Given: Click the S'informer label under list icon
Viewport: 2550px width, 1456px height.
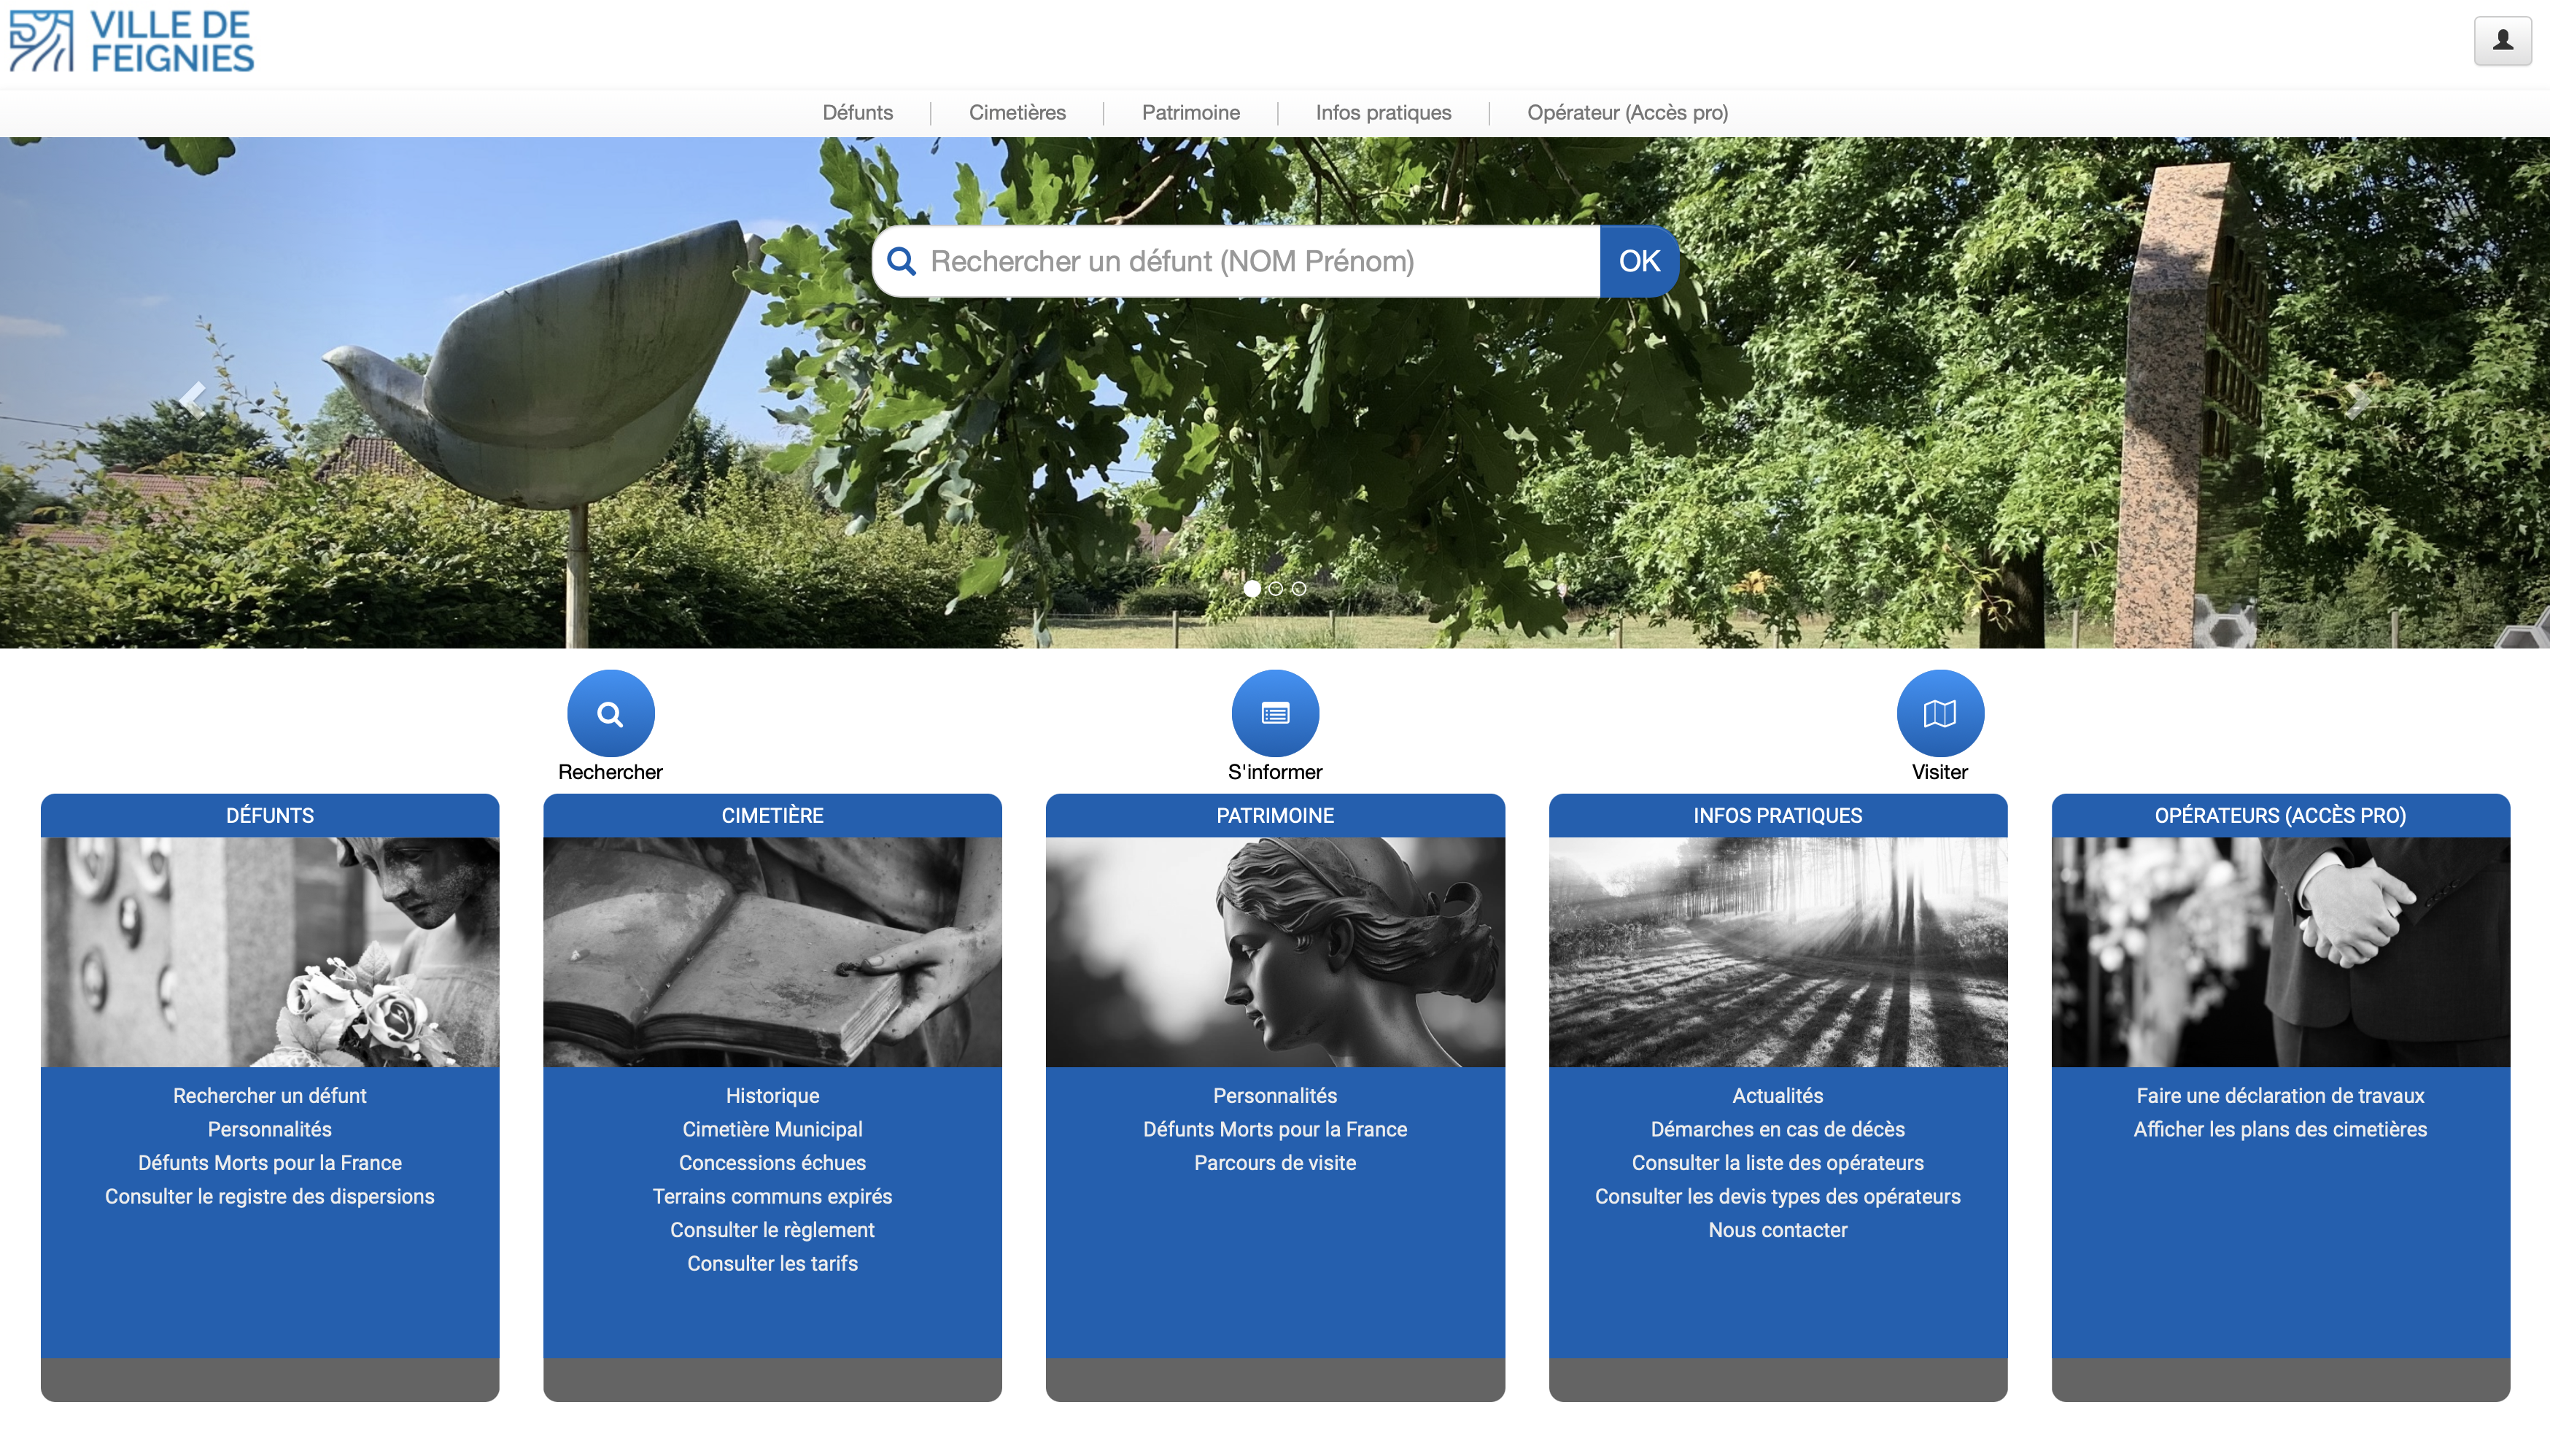Looking at the screenshot, I should point(1274,772).
